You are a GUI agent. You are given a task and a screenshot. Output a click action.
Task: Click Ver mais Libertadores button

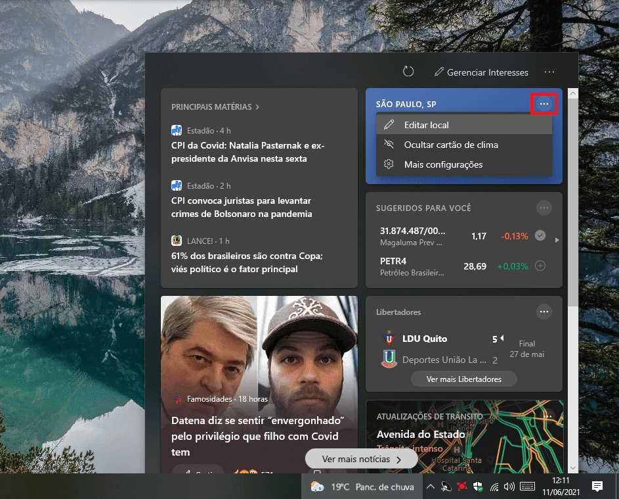pos(464,379)
